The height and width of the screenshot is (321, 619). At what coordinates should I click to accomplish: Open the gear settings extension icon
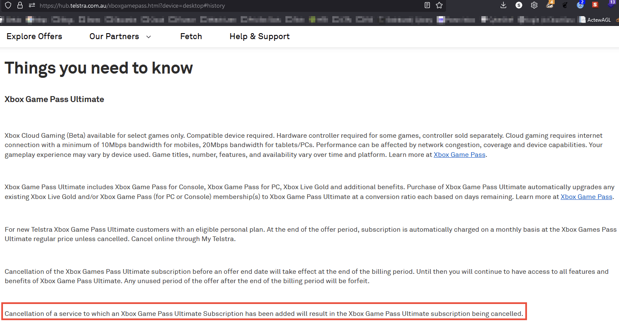pos(534,5)
